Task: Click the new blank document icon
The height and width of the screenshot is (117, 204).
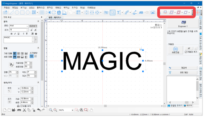Action: point(5,110)
